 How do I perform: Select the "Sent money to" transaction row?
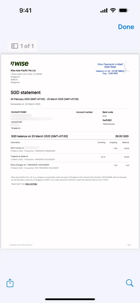click(70, 149)
